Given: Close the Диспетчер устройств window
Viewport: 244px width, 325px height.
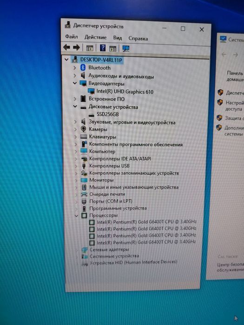Looking at the screenshot, I should pos(201,29).
